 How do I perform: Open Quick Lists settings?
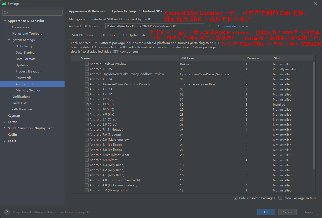pos(19,103)
